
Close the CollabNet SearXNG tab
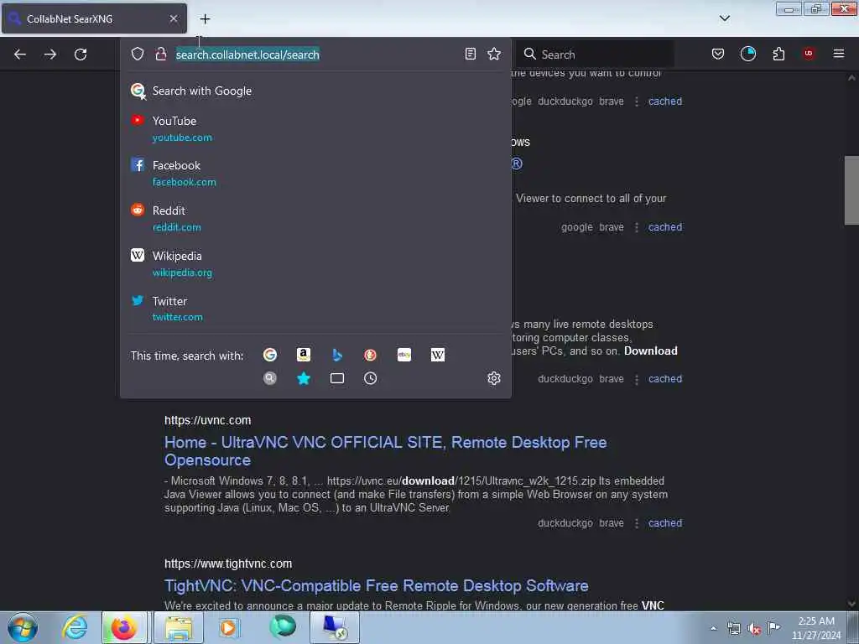tap(174, 18)
